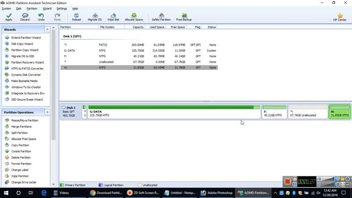Open Allocate Space toolbar tool
The image size is (352, 198).
click(x=134, y=17)
